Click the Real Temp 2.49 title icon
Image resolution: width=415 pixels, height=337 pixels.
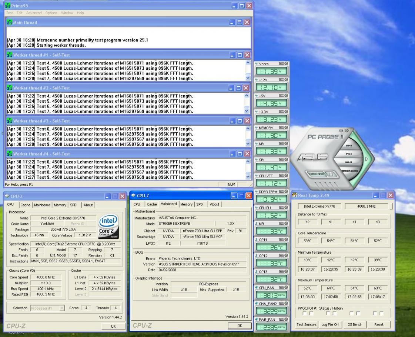coord(295,195)
